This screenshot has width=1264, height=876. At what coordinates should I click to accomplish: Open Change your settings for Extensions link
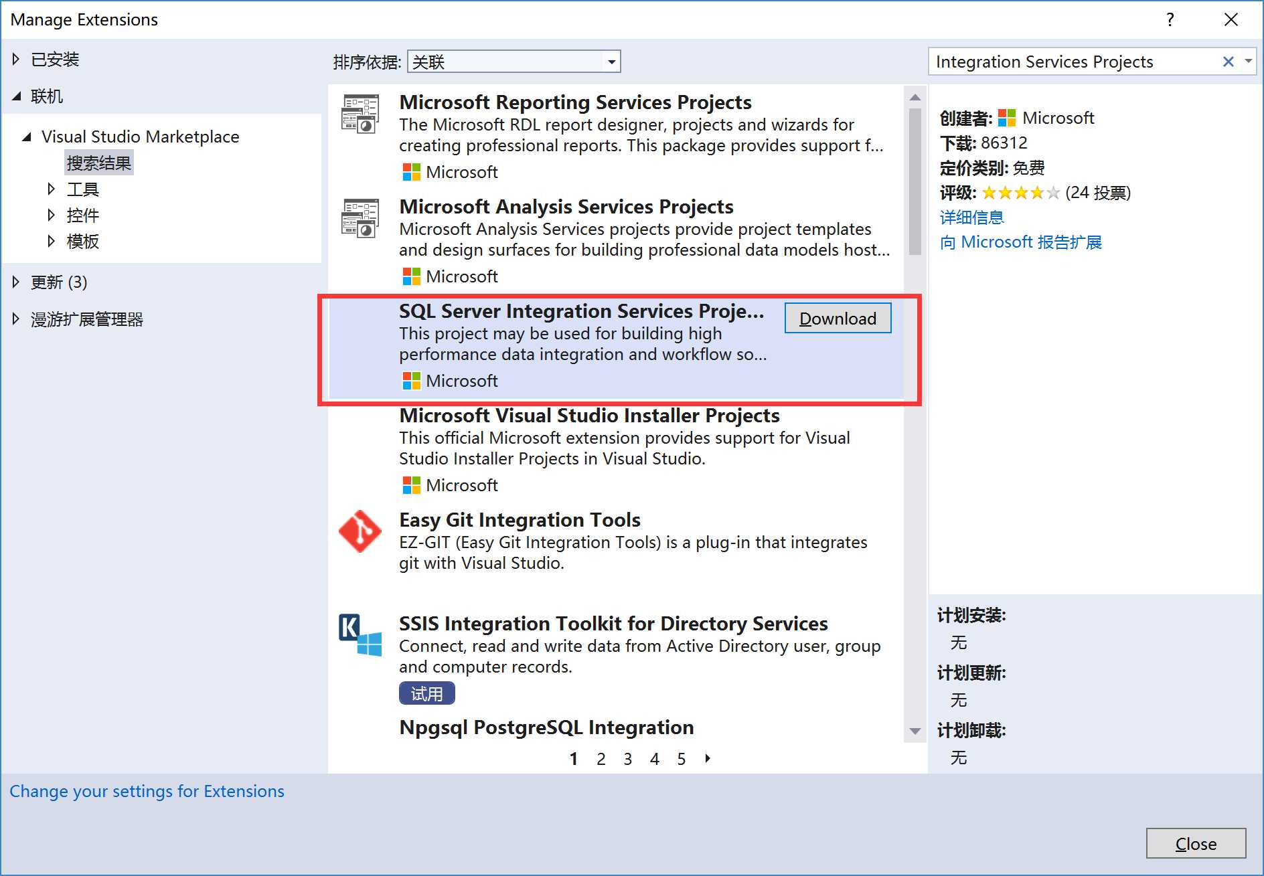(147, 791)
